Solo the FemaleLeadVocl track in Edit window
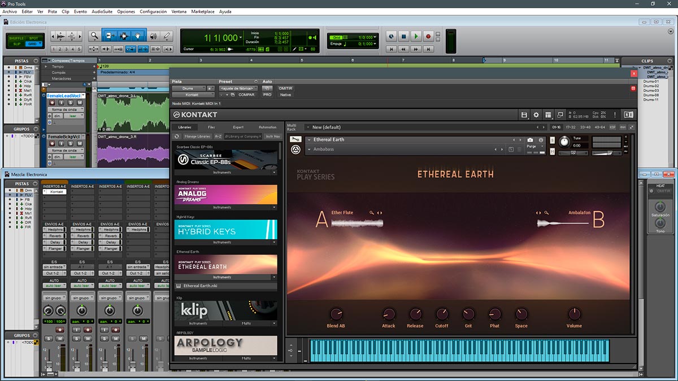Viewport: 678px width, 381px height. pos(71,103)
